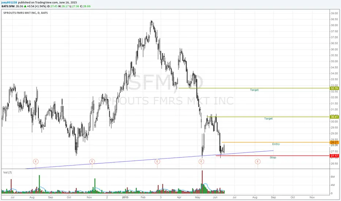Click the May label on time axis
Screen dimensions: 341x201
pyautogui.click(x=198, y=197)
